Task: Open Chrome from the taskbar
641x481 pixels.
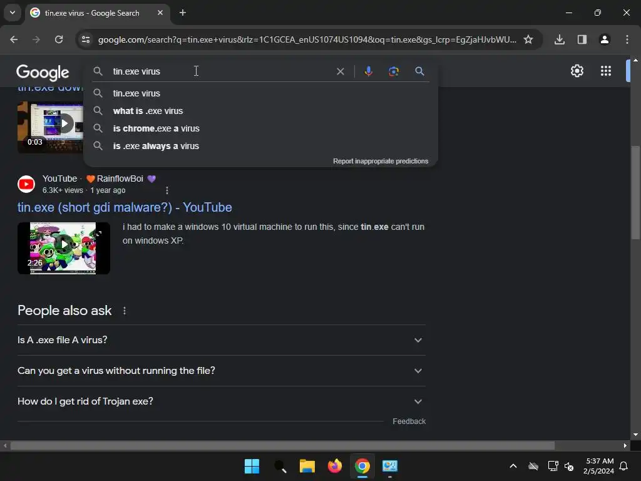Action: (362, 466)
